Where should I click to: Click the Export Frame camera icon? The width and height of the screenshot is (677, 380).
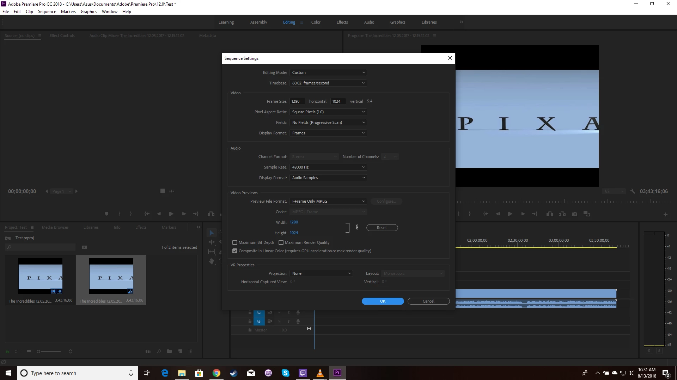coord(575,214)
